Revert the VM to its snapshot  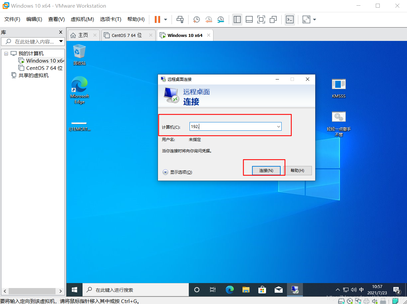point(209,19)
